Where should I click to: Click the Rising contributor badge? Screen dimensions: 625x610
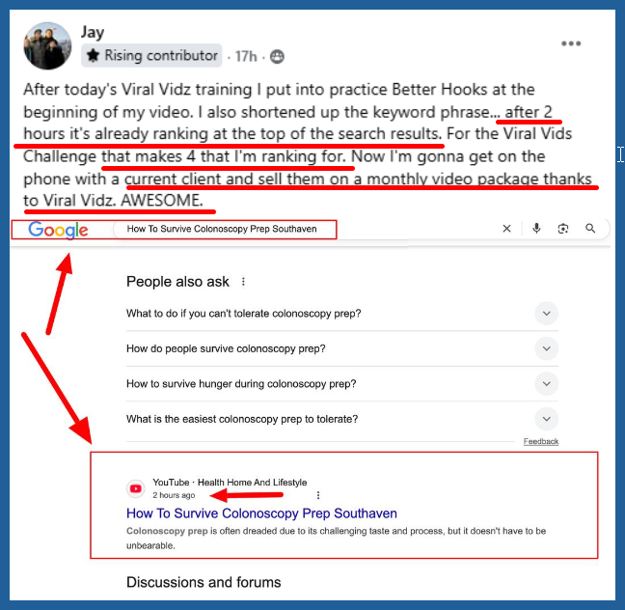click(151, 55)
